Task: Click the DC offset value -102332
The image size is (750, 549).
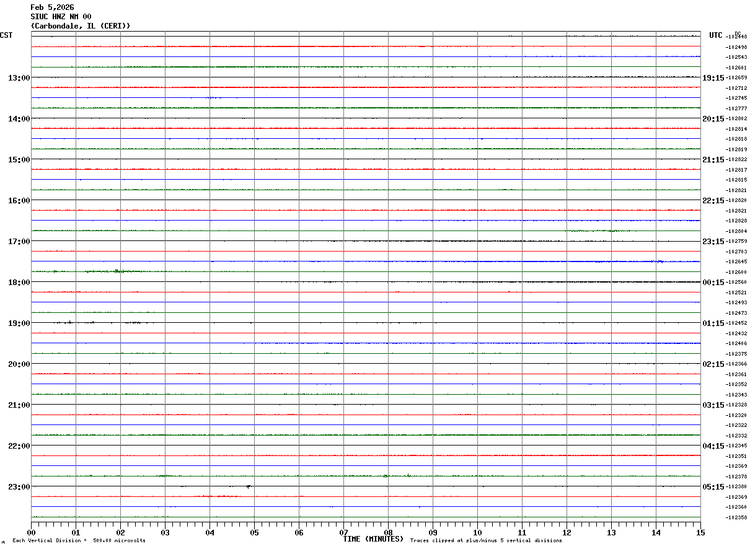Action: [736, 436]
